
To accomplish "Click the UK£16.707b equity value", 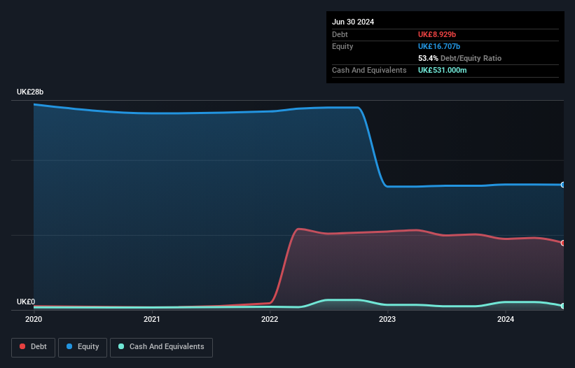I will tap(439, 46).
